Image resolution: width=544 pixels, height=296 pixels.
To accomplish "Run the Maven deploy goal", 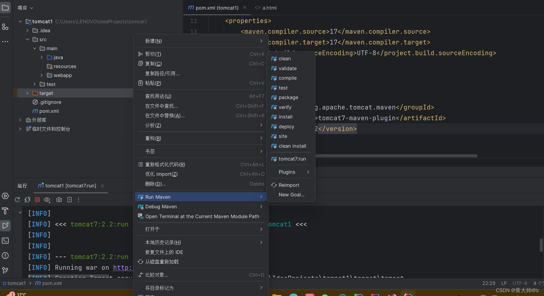I will 291,127.
